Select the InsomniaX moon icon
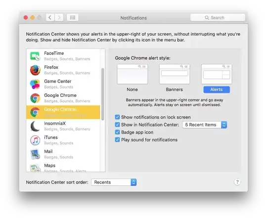Image resolution: width=267 pixels, height=219 pixels. tap(35, 126)
